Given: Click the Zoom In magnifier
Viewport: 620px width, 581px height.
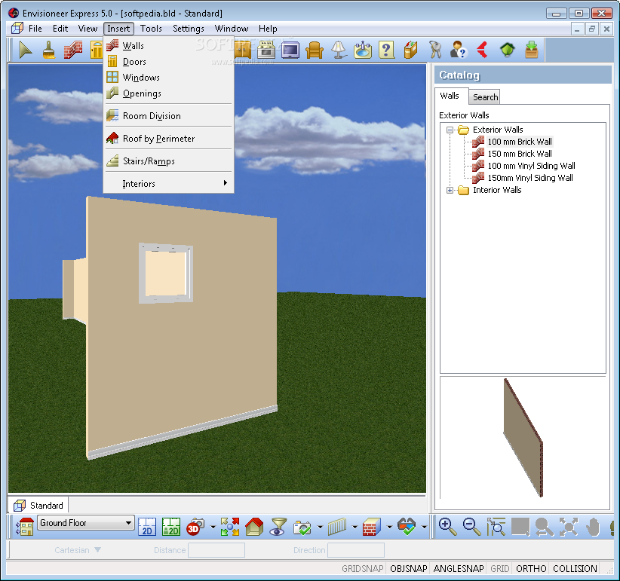Looking at the screenshot, I should point(447,527).
